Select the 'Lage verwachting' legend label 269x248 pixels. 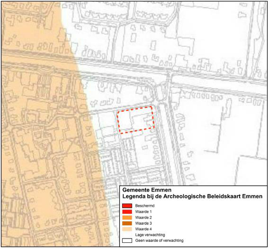click(x=150, y=235)
